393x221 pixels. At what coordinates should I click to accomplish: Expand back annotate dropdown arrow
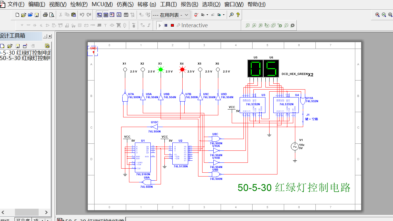coord(224,15)
